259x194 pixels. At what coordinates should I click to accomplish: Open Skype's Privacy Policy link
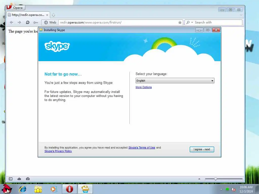tap(58, 151)
